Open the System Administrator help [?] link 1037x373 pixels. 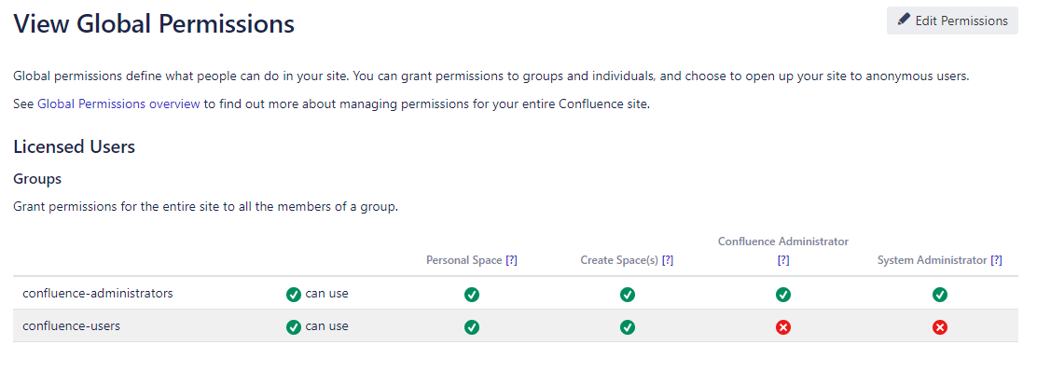coord(996,261)
